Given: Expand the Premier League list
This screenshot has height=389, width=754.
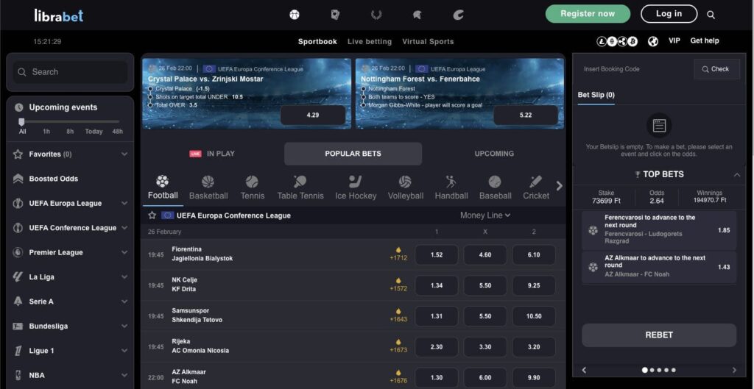Looking at the screenshot, I should [124, 252].
